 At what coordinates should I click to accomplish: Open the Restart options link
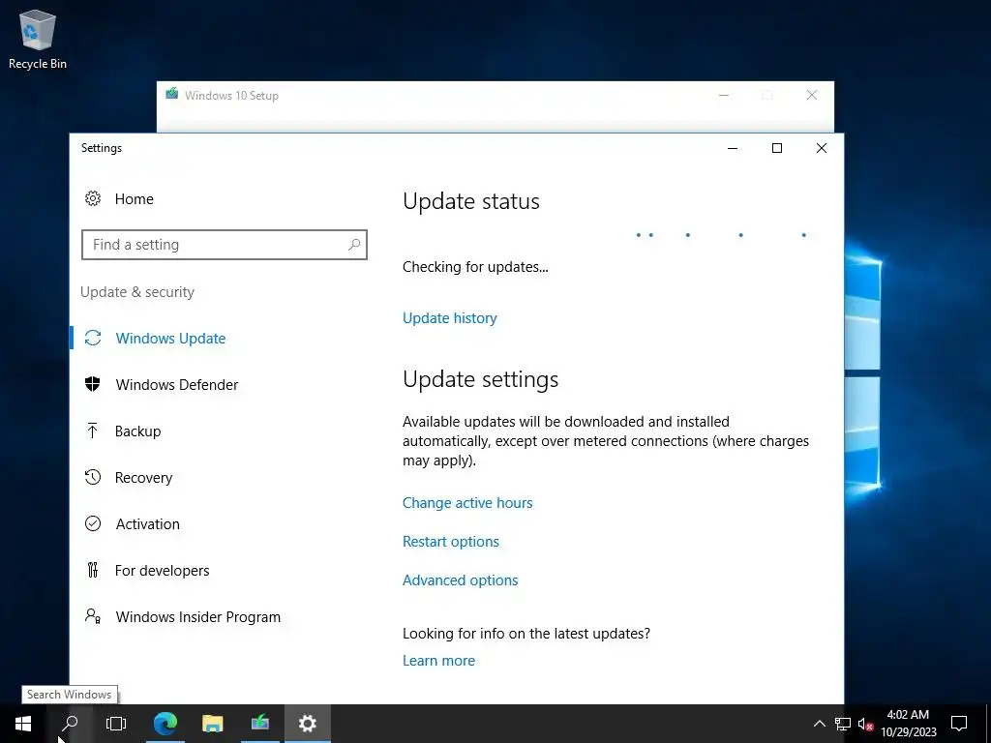451,542
